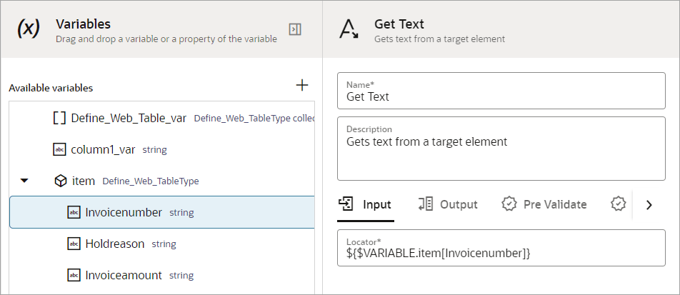Click the item object cube icon
This screenshot has height=295, width=680.
[x=61, y=181]
